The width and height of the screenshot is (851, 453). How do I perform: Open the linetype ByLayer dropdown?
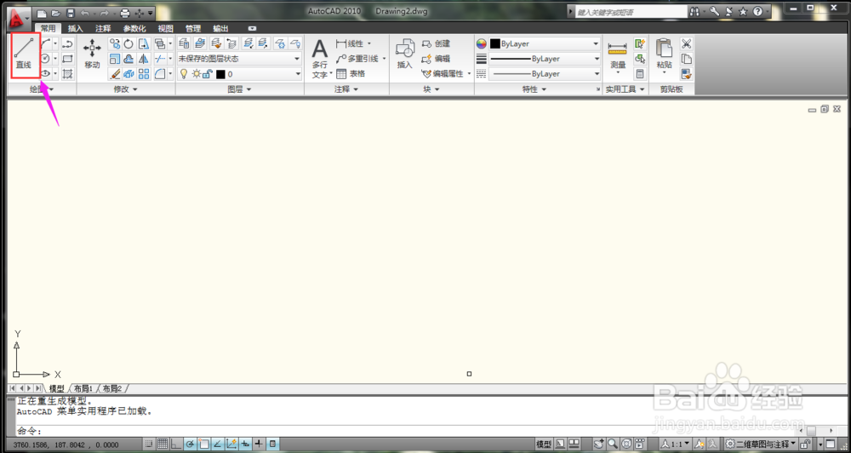click(545, 74)
